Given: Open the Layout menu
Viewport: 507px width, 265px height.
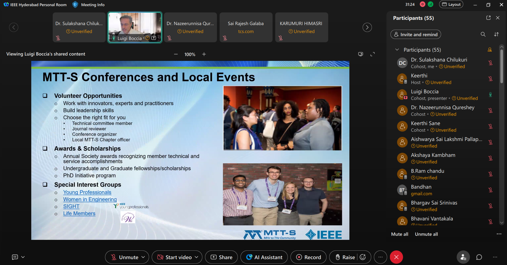Looking at the screenshot, I should click(451, 5).
